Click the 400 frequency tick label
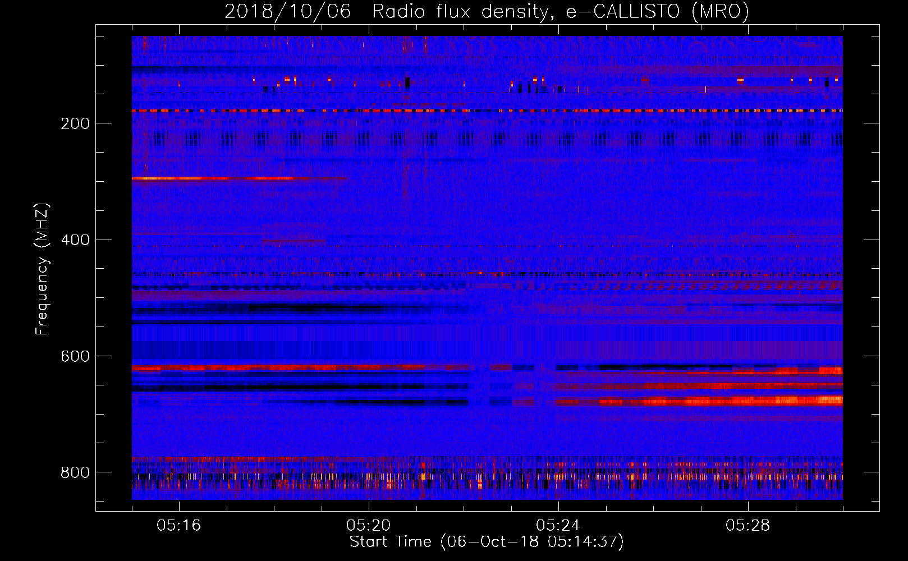 [x=75, y=240]
